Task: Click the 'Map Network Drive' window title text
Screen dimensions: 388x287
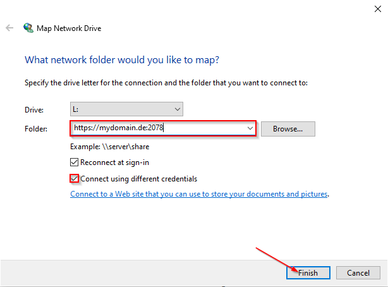Action: point(69,28)
